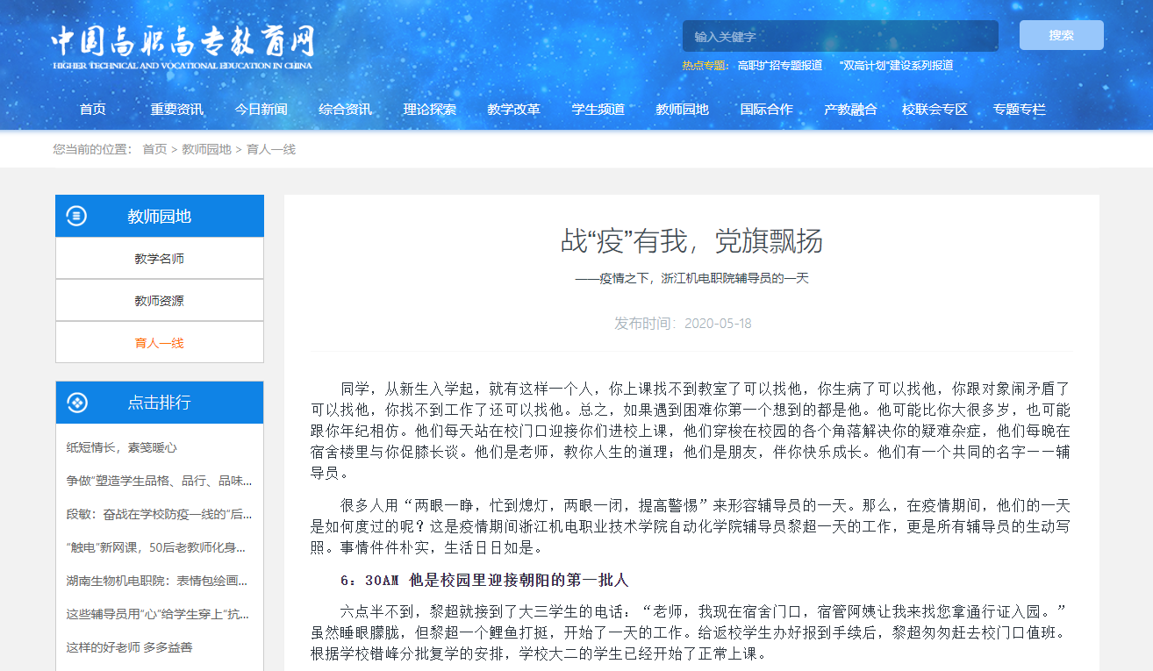Select 教学名师 in the sidebar
The image size is (1153, 671).
(x=159, y=259)
